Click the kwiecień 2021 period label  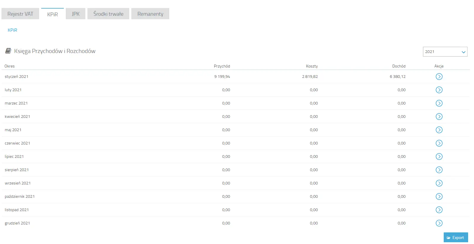point(17,117)
